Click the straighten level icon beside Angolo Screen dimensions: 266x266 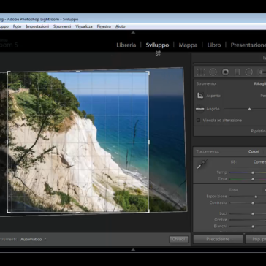[x=200, y=109]
